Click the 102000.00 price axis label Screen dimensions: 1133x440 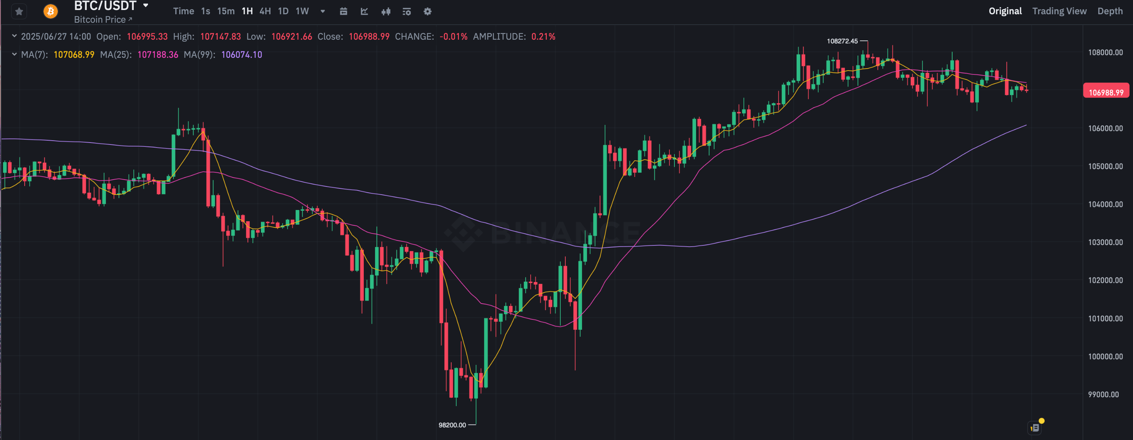pos(1105,280)
